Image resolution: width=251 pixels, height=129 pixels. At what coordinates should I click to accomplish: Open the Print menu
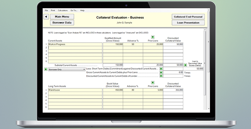53,10
